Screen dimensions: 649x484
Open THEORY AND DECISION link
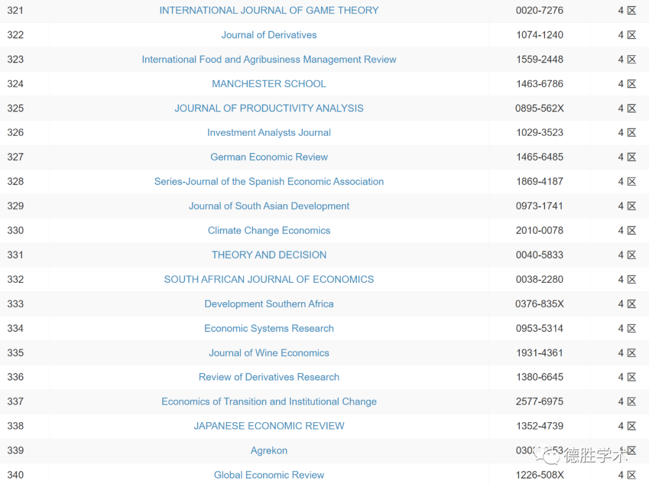269,255
